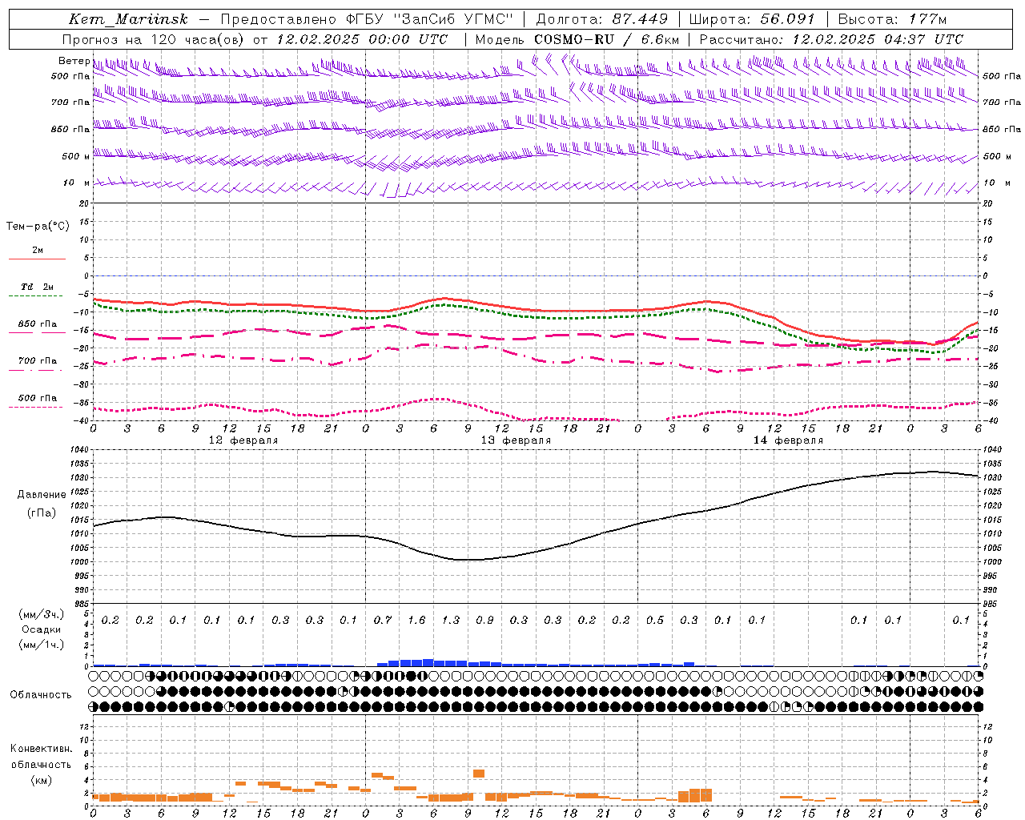The height and width of the screenshot is (820, 1025).
Task: Click the 'Прогноз на 120 часа(ов)' forecast text
Action: tap(155, 39)
